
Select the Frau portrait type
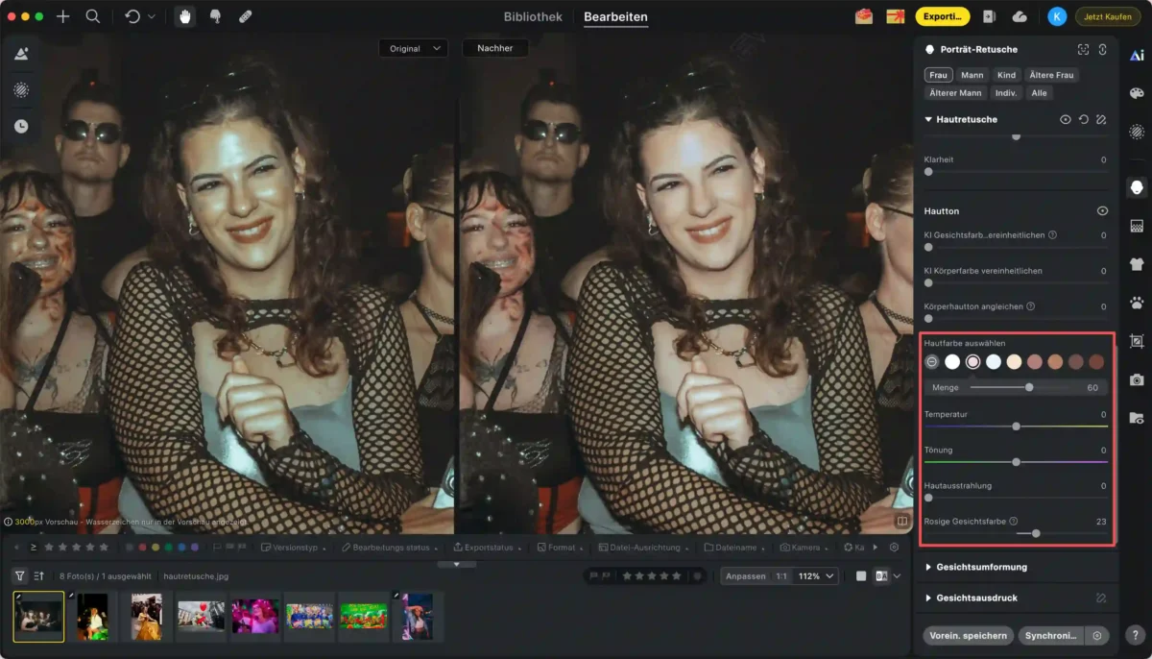point(938,75)
